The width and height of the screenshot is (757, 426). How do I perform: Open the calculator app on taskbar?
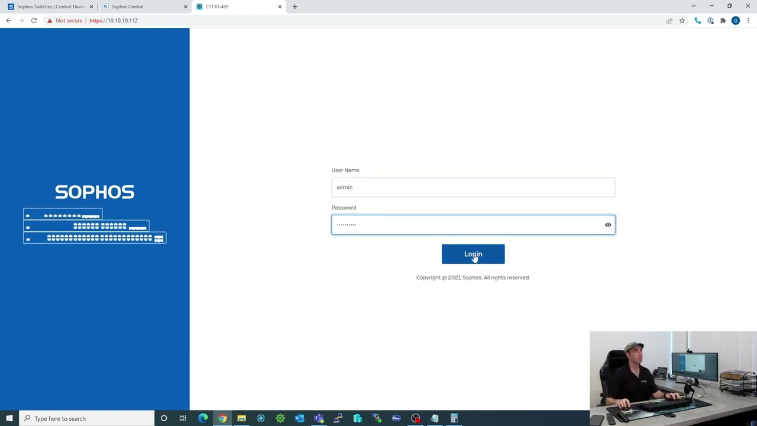pos(454,418)
